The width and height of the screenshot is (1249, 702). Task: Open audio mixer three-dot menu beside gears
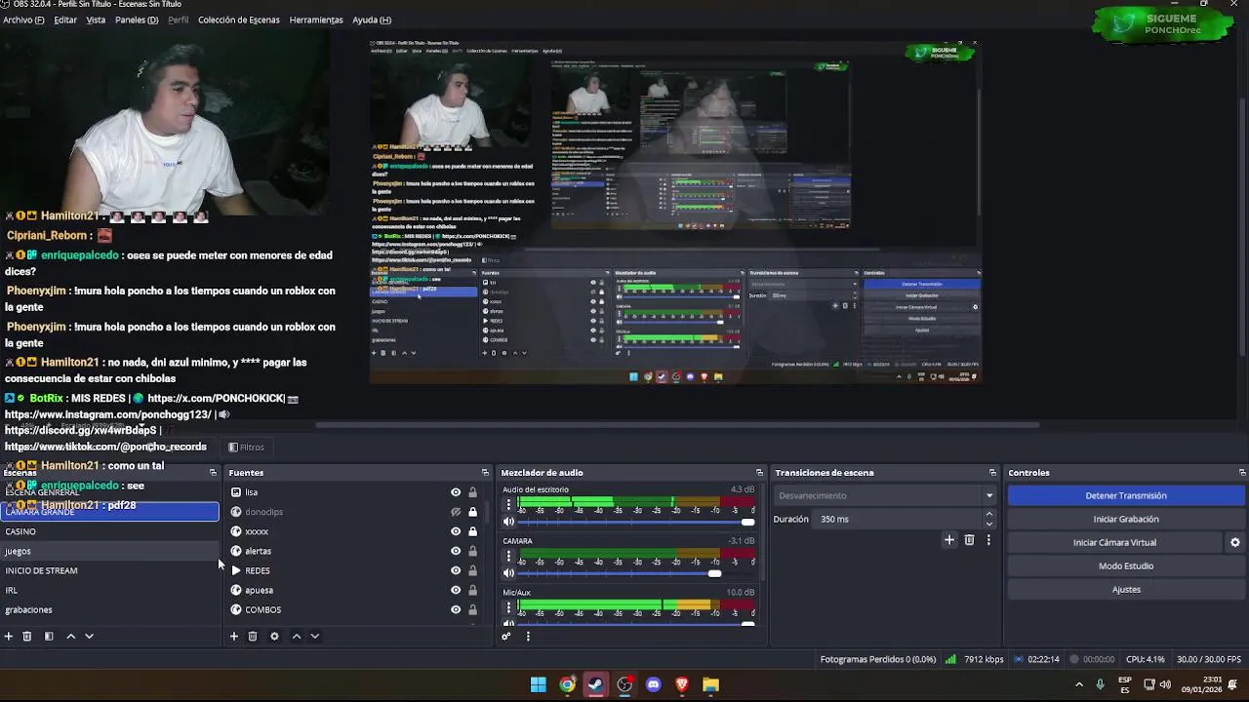coord(528,636)
